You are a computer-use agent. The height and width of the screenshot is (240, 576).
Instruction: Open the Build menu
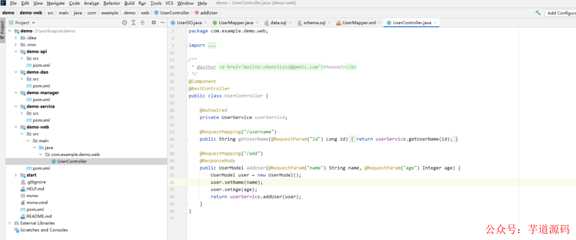click(129, 3)
